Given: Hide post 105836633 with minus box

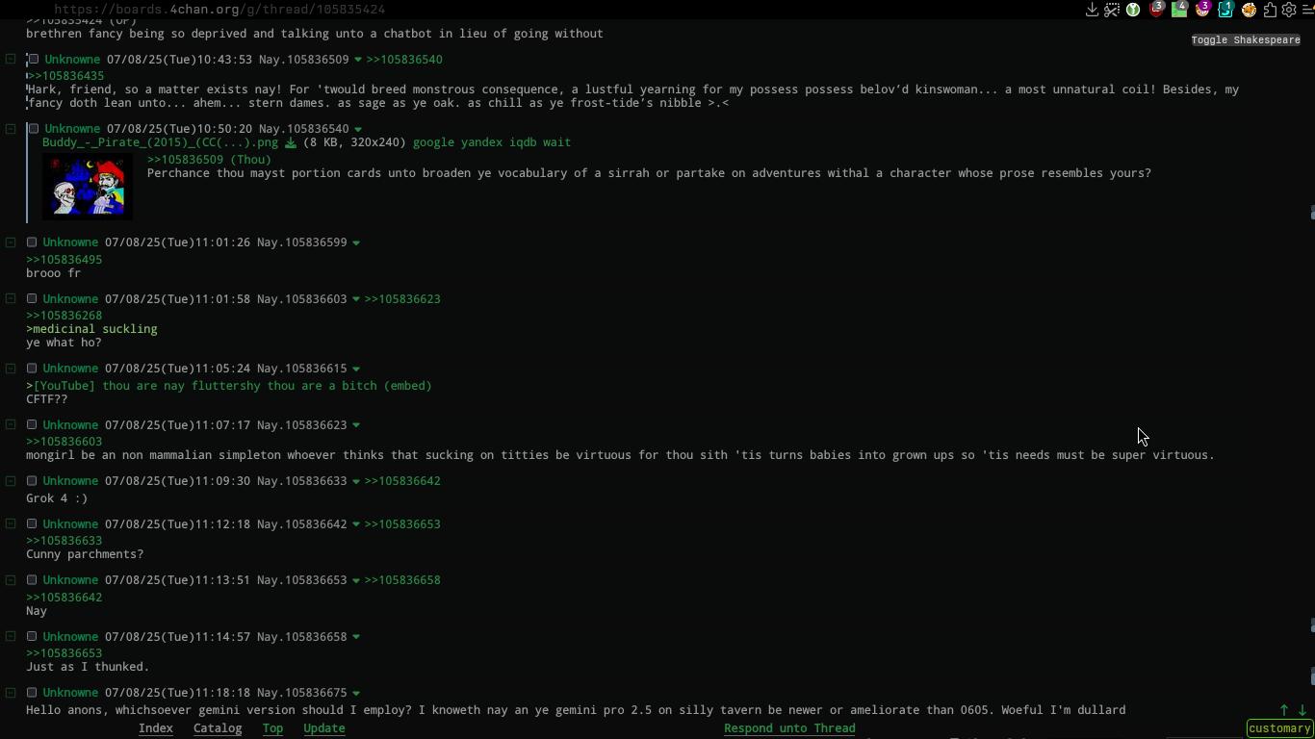Looking at the screenshot, I should point(11,481).
